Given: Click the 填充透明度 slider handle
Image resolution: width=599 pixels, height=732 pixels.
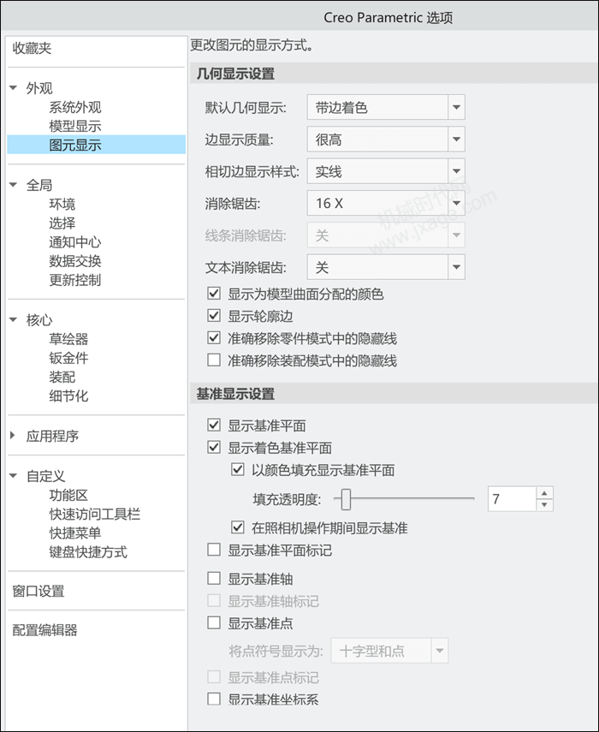Looking at the screenshot, I should (x=346, y=499).
